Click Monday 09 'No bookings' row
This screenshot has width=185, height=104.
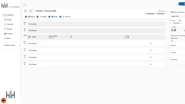click(96, 24)
